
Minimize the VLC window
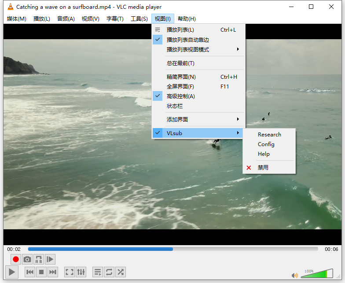tap(291, 7)
